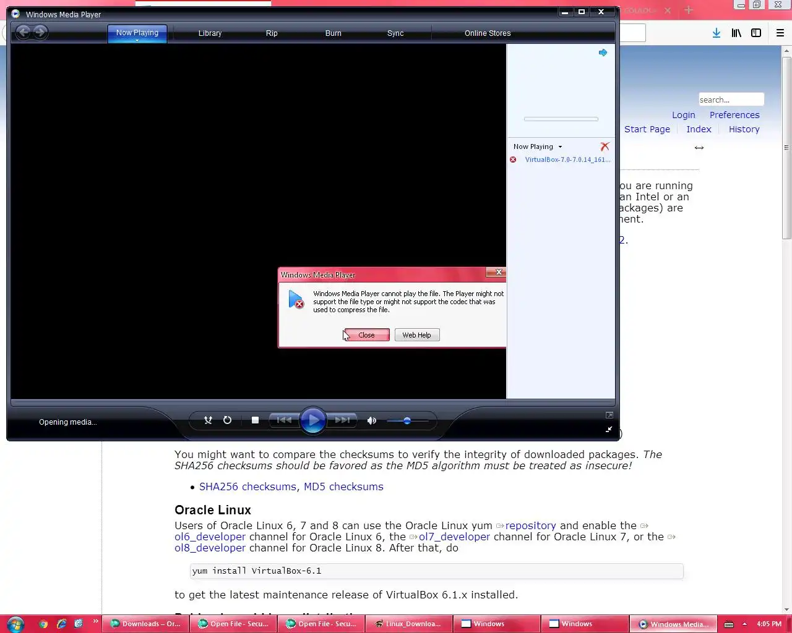Stop playback with the square button
Screen dimensions: 792x633
255,420
